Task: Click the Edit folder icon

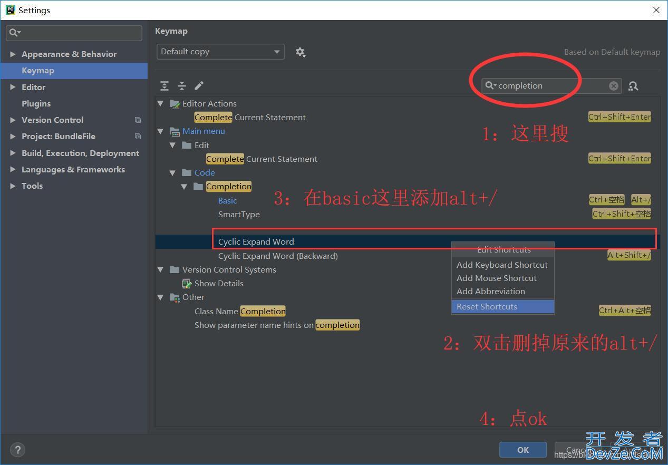Action: tap(187, 145)
